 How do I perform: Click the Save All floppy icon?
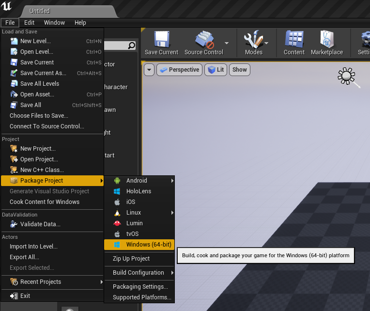[14, 105]
